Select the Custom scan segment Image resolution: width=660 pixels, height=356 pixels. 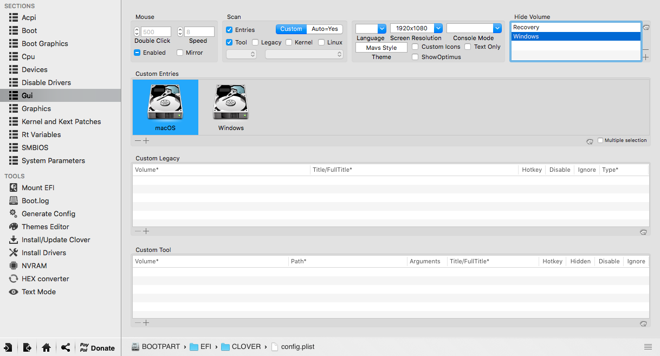coord(291,29)
